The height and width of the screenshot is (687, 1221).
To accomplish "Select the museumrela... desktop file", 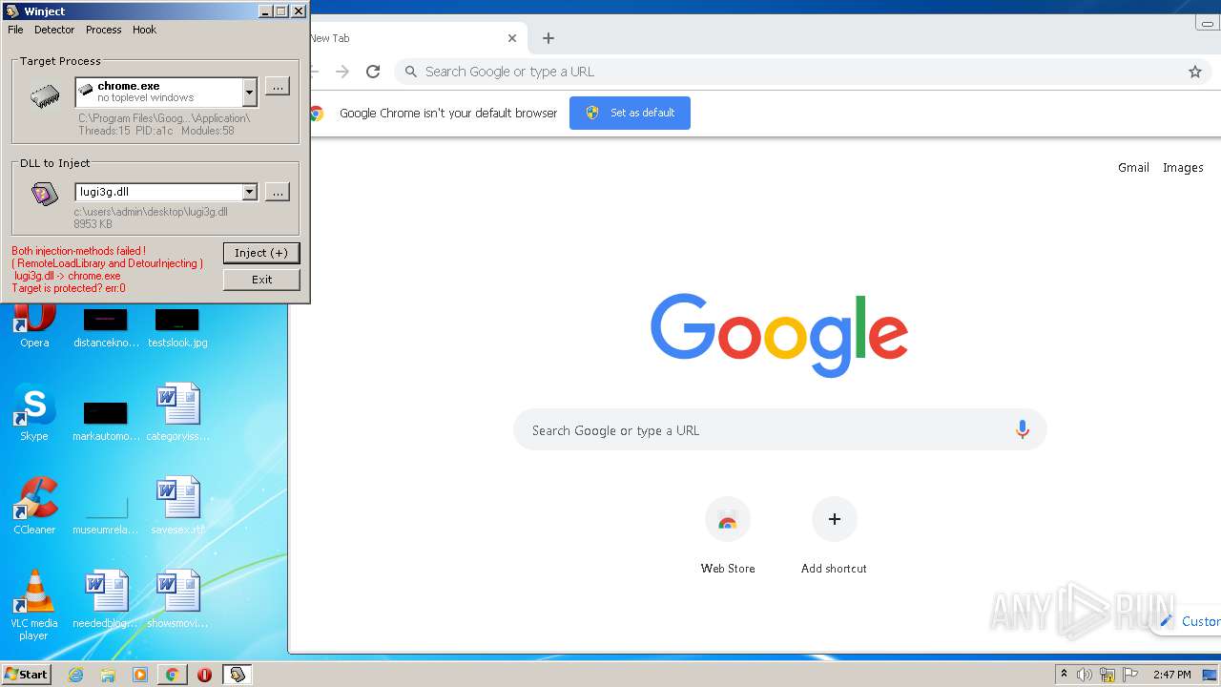I will coord(106,513).
